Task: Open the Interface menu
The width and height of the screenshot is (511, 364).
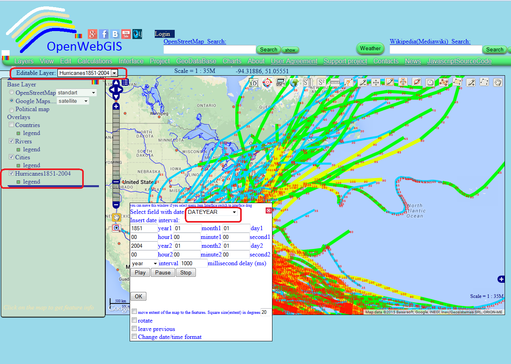Action: [x=131, y=61]
